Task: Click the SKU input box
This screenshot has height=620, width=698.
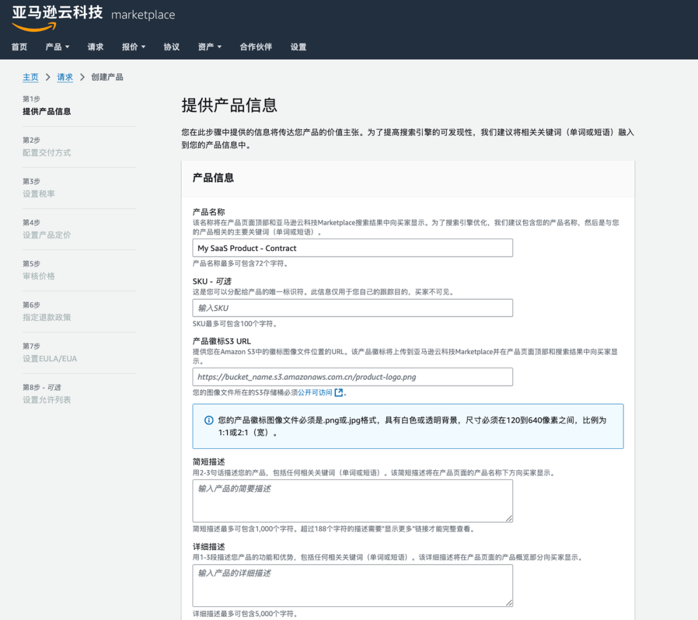Action: (352, 307)
